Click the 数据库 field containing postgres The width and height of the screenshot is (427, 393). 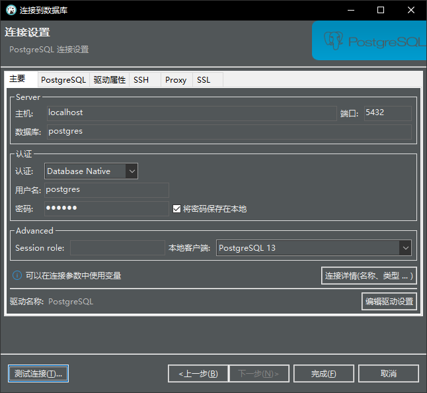(229, 132)
